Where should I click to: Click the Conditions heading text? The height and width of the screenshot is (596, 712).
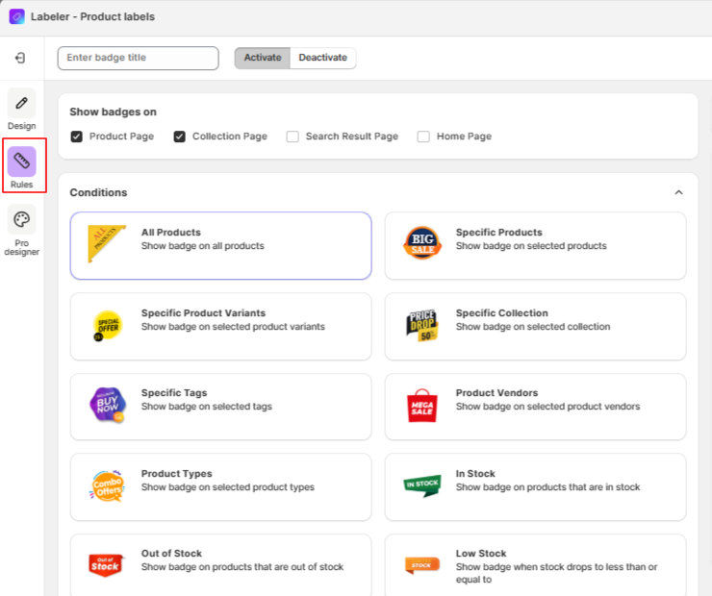coord(98,192)
